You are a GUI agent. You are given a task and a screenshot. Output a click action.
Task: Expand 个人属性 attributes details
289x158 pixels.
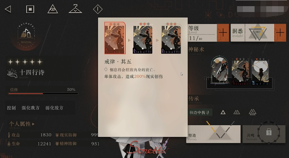click(x=22, y=124)
